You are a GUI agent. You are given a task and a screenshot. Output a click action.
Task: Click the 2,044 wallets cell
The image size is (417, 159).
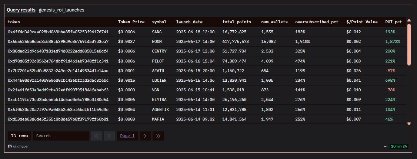click(x=267, y=100)
